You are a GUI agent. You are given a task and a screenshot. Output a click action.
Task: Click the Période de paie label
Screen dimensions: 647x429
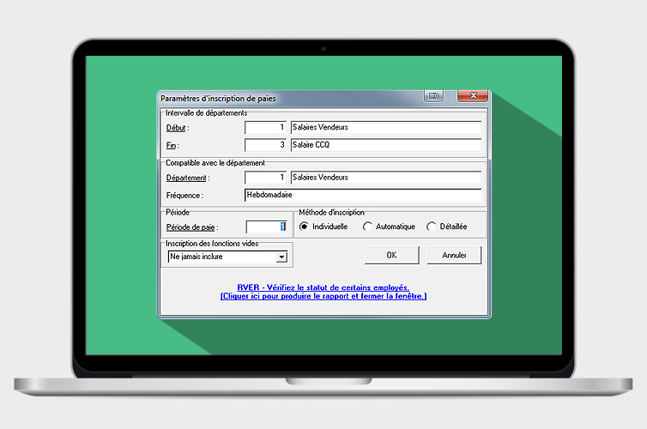[x=192, y=227]
